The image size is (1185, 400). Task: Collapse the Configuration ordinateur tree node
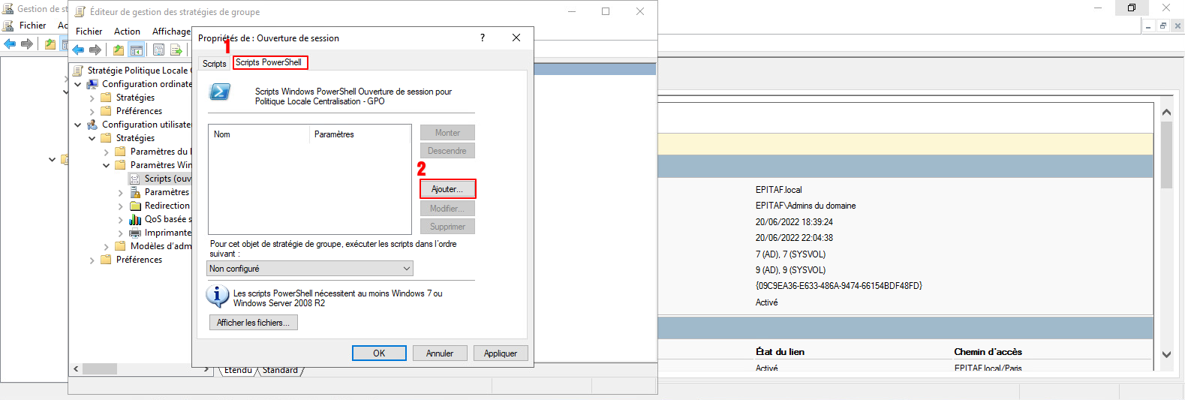point(78,84)
